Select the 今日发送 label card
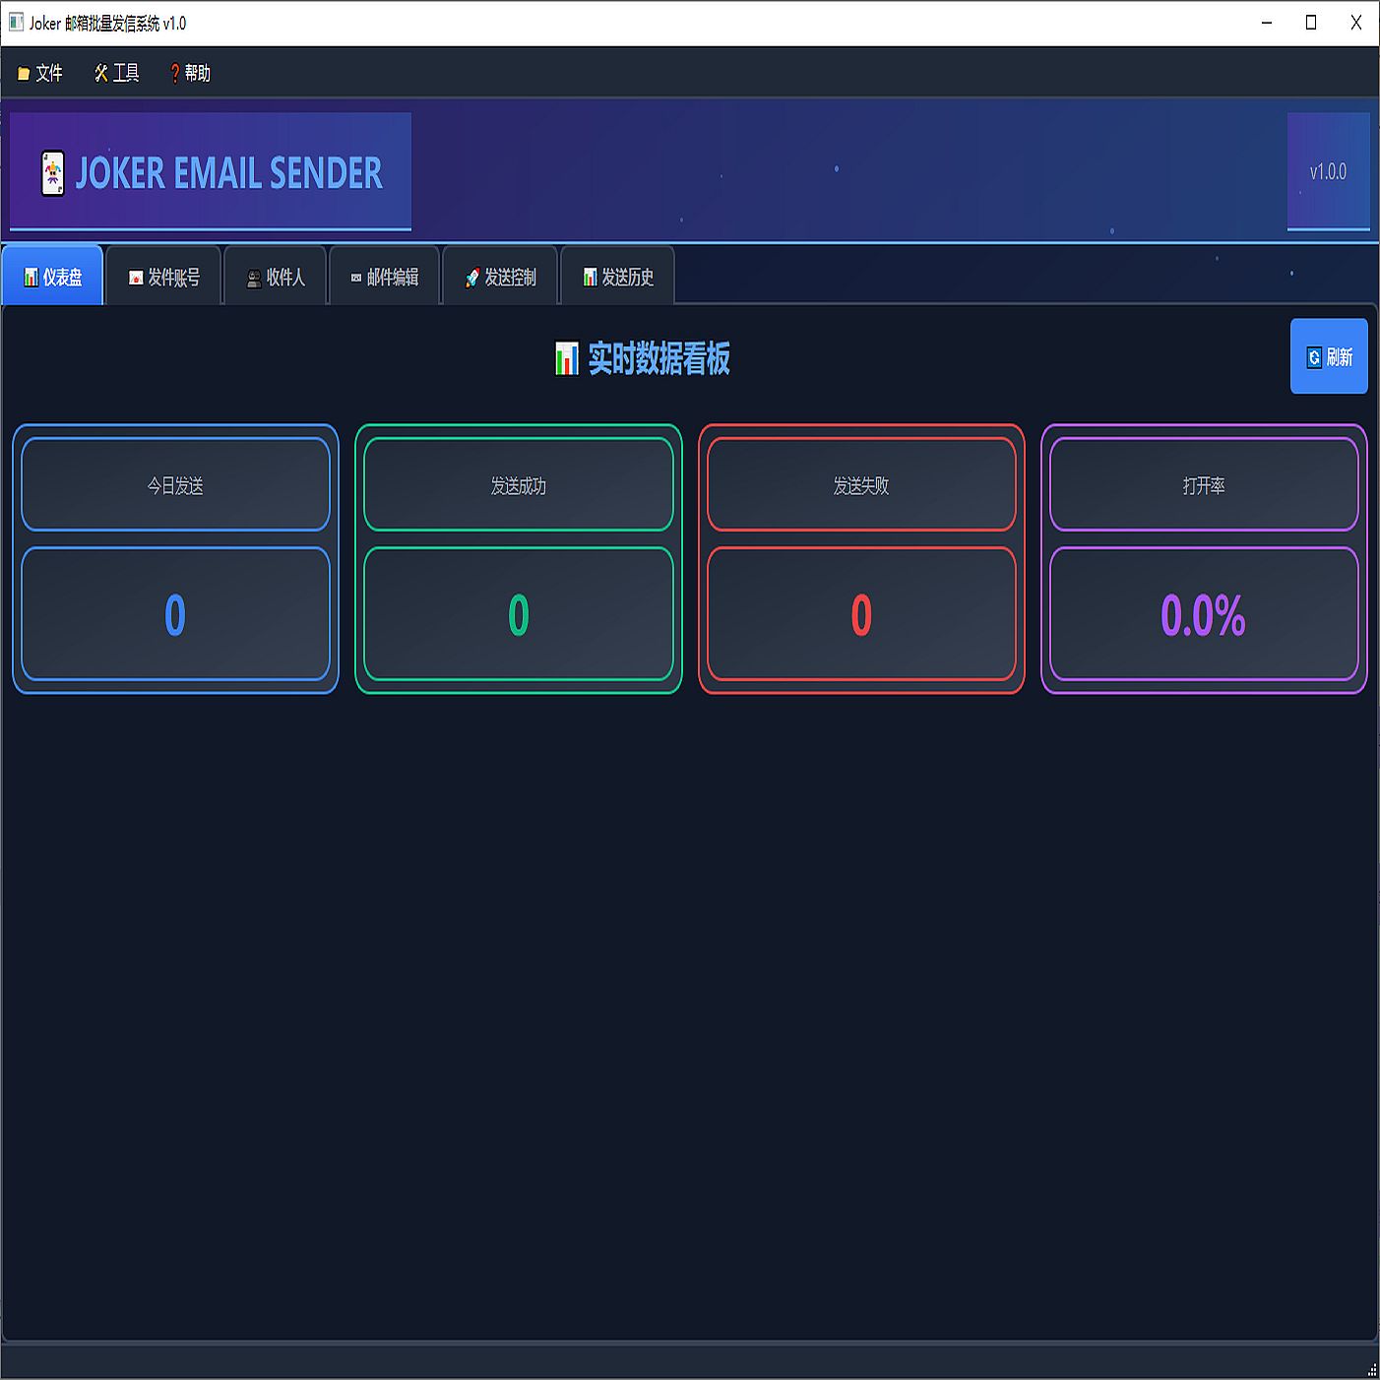 point(175,485)
